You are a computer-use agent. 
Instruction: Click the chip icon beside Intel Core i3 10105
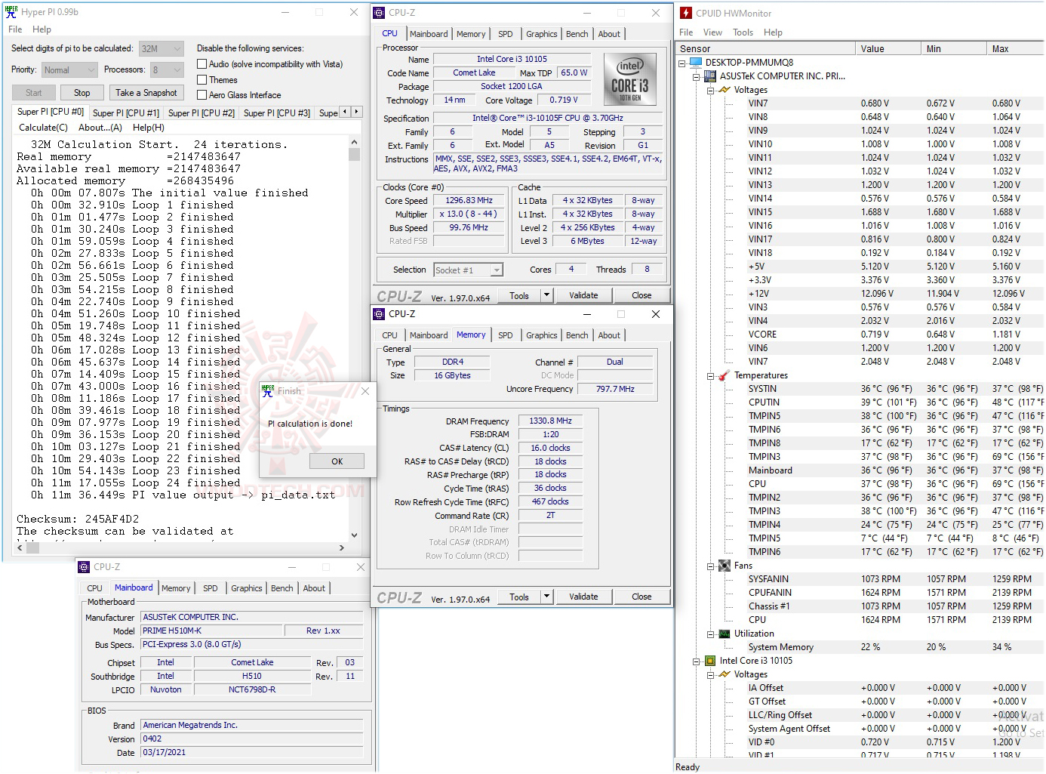(710, 661)
